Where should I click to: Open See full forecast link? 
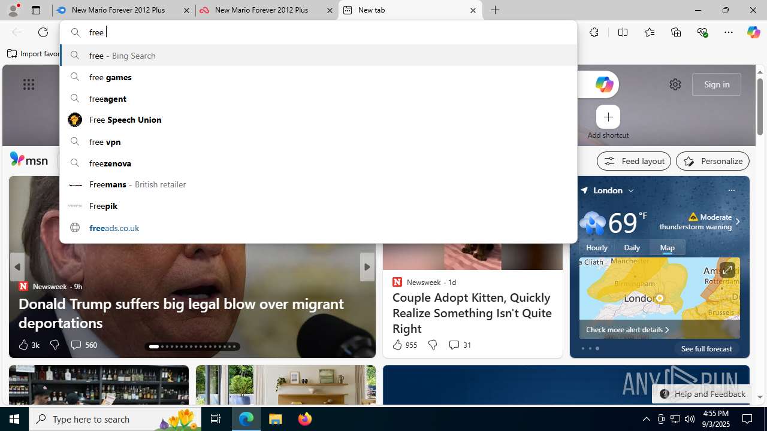[x=706, y=348]
